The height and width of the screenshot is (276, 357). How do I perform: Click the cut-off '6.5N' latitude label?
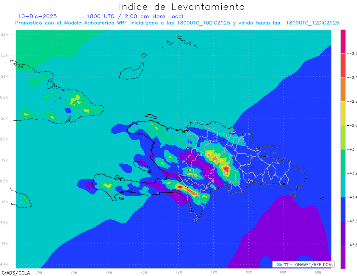(4, 265)
